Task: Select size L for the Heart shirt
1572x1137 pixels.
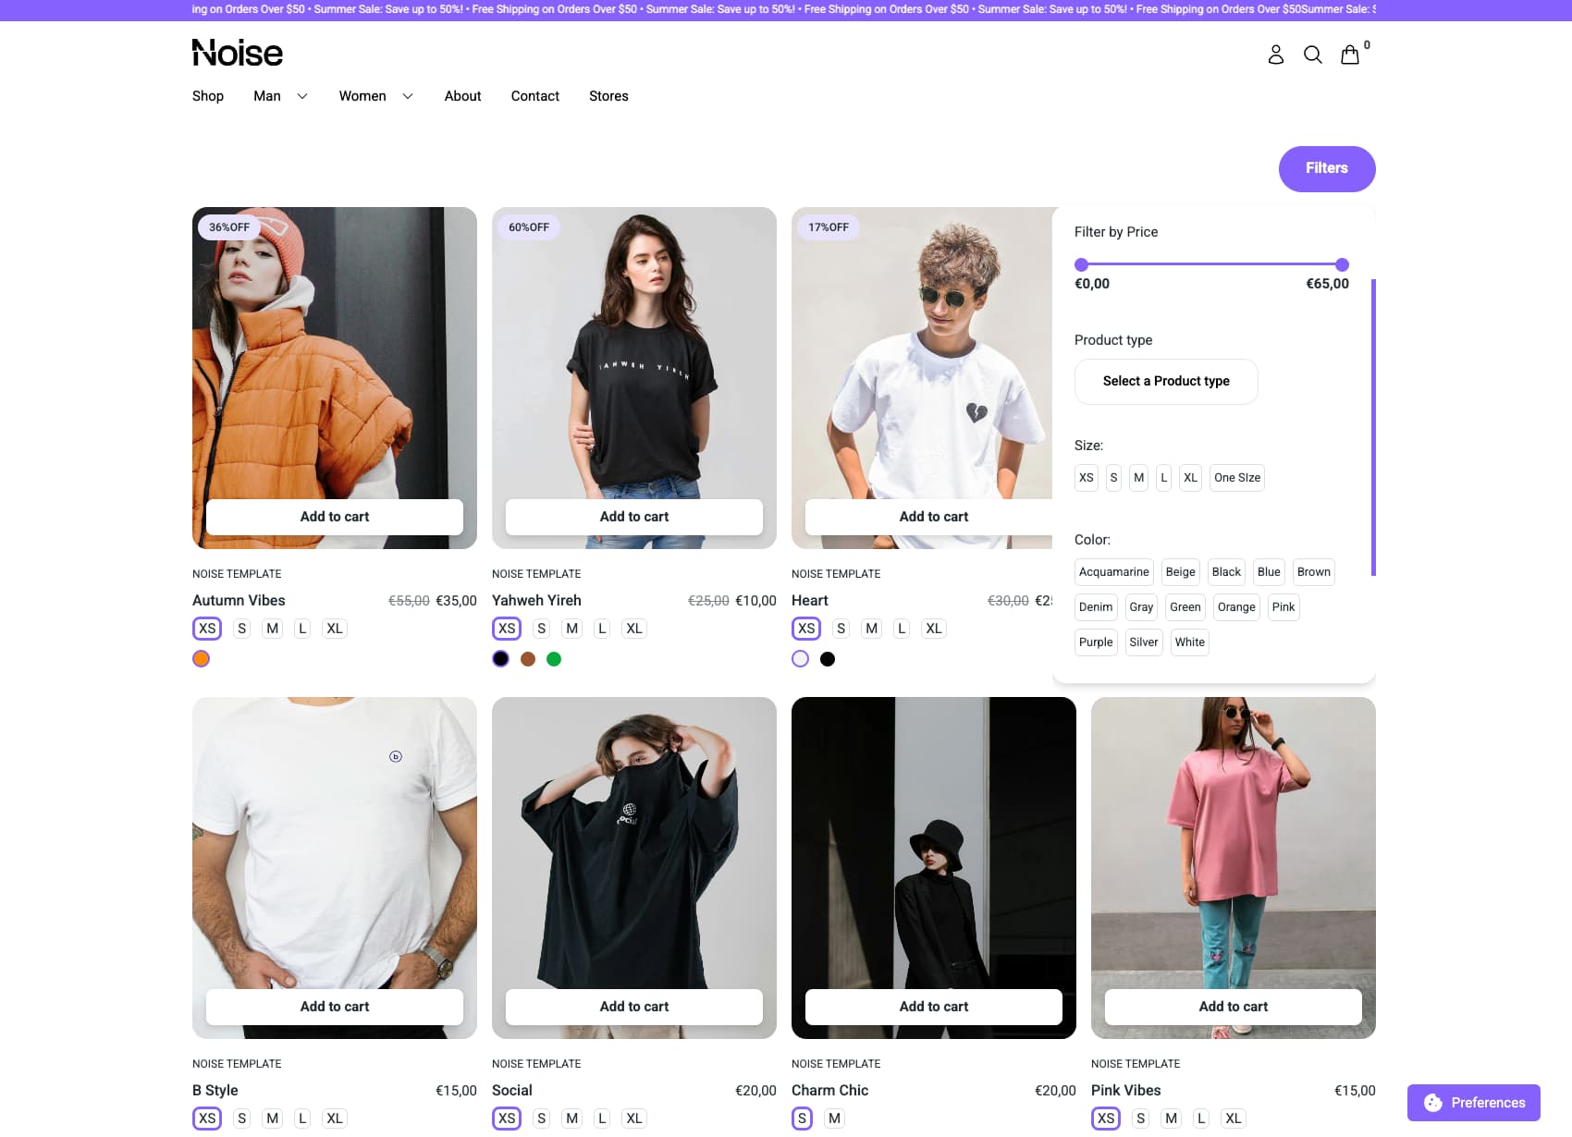Action: (902, 628)
